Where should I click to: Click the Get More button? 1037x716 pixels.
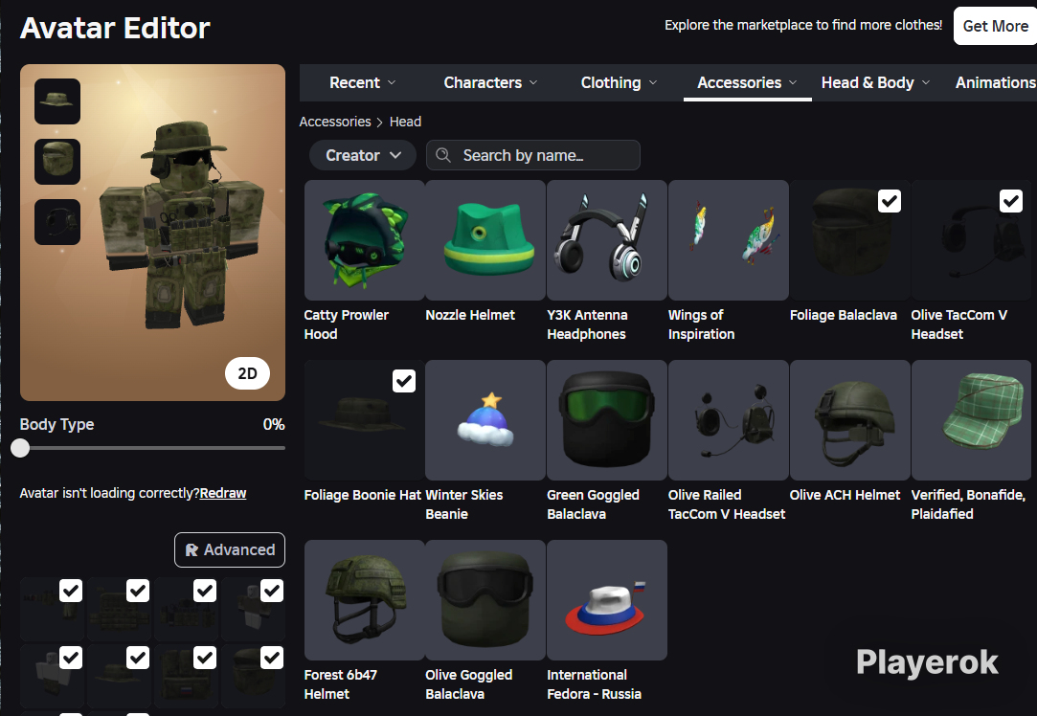point(995,27)
